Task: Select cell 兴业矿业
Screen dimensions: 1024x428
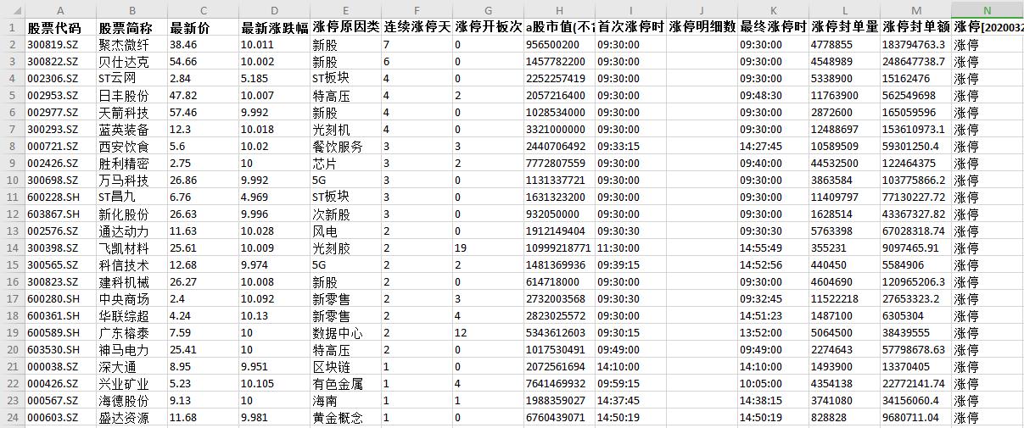Action: [131, 383]
